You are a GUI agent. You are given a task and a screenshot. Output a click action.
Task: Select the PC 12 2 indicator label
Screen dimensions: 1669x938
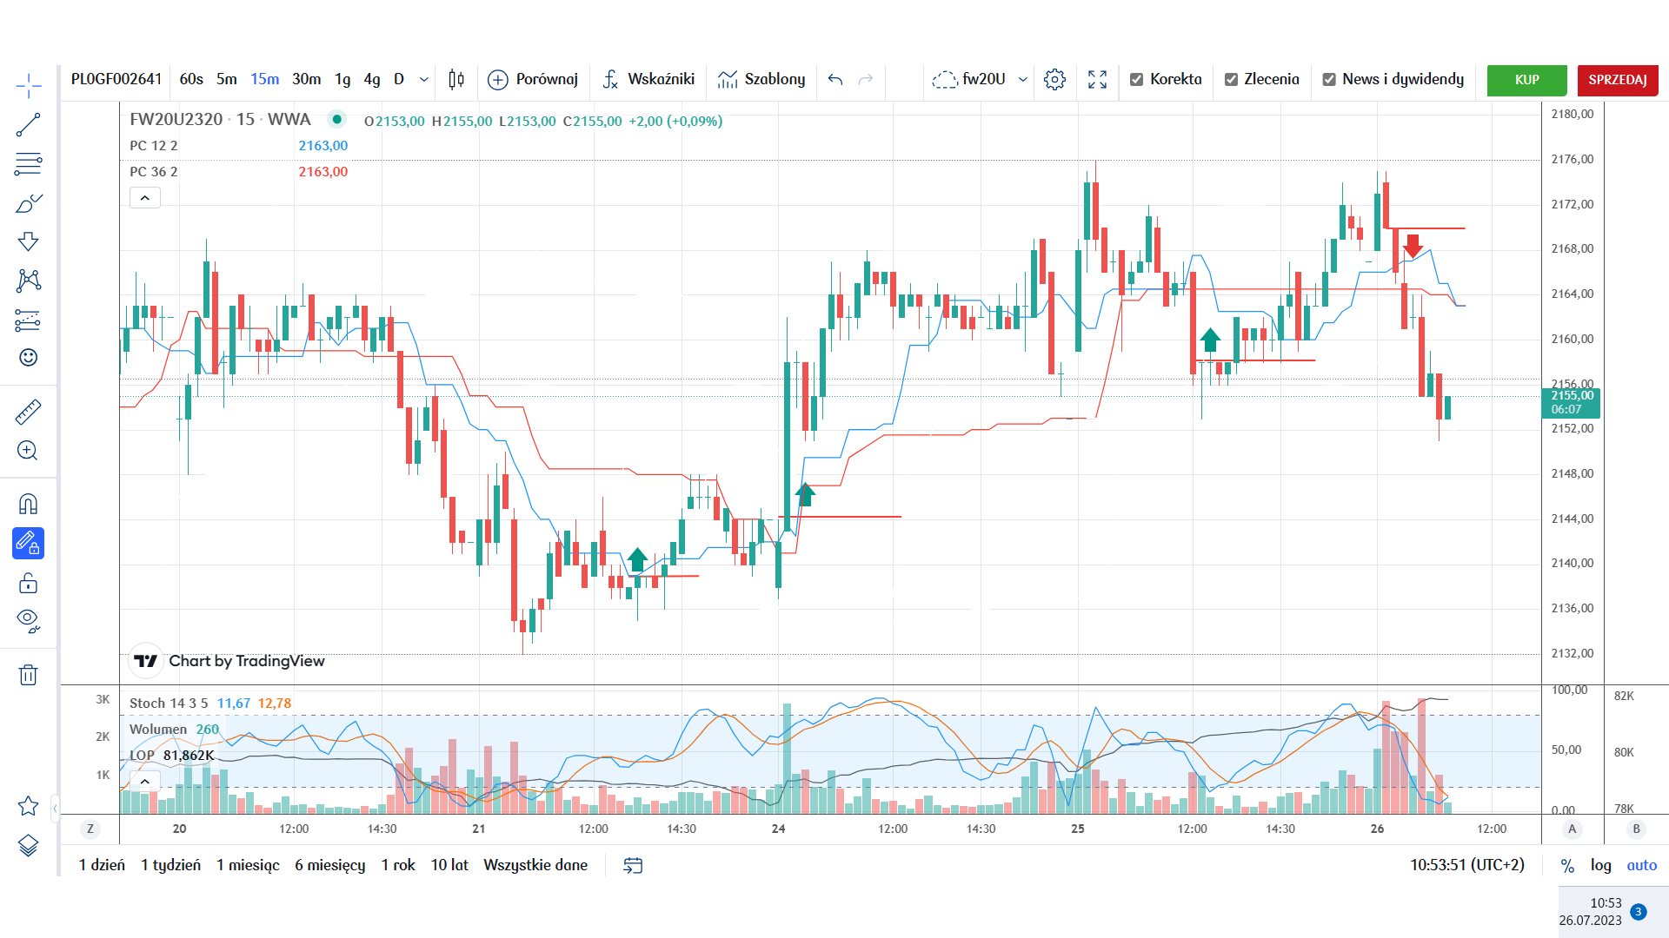click(x=154, y=146)
